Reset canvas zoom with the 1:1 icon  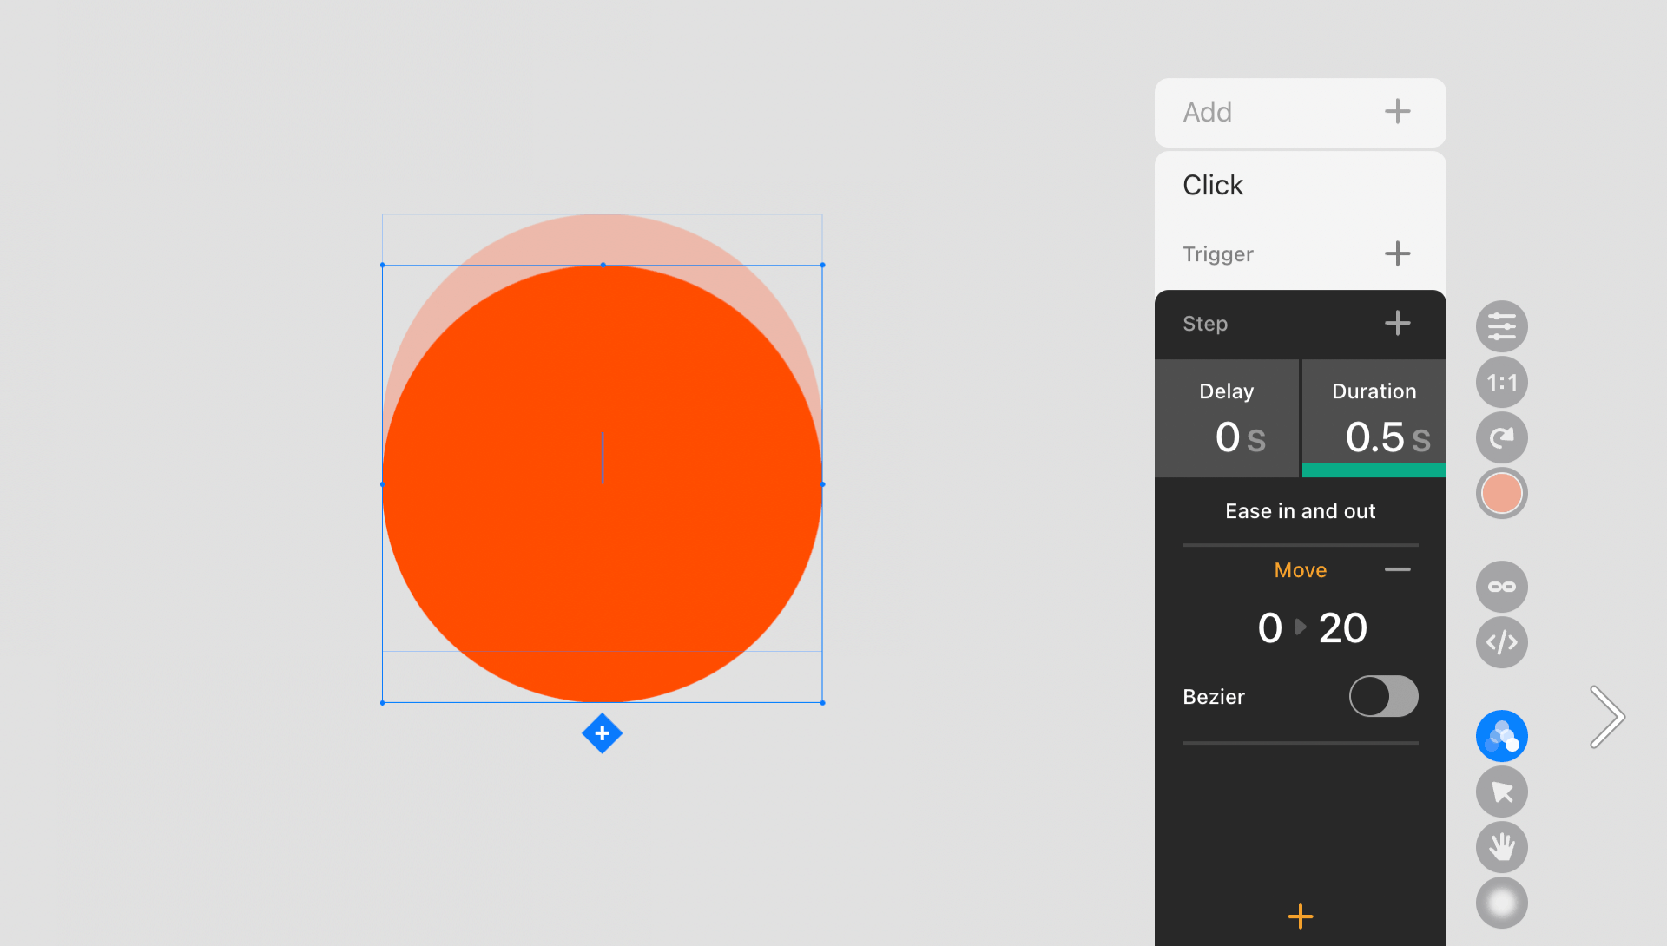[1501, 382]
